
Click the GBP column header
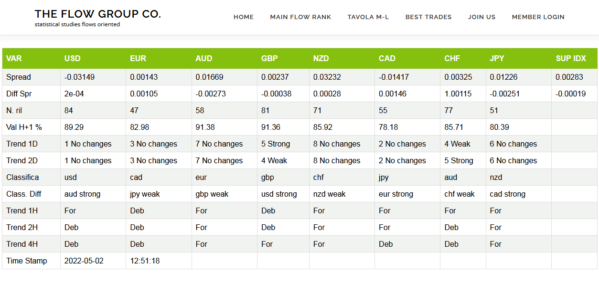(269, 59)
